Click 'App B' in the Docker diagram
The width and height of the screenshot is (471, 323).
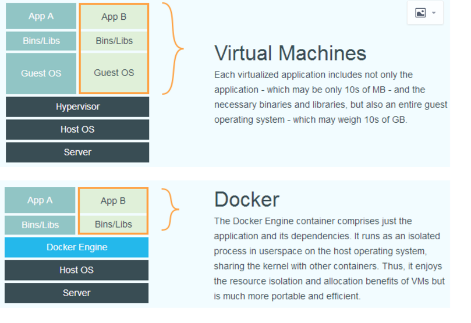pyautogui.click(x=113, y=201)
